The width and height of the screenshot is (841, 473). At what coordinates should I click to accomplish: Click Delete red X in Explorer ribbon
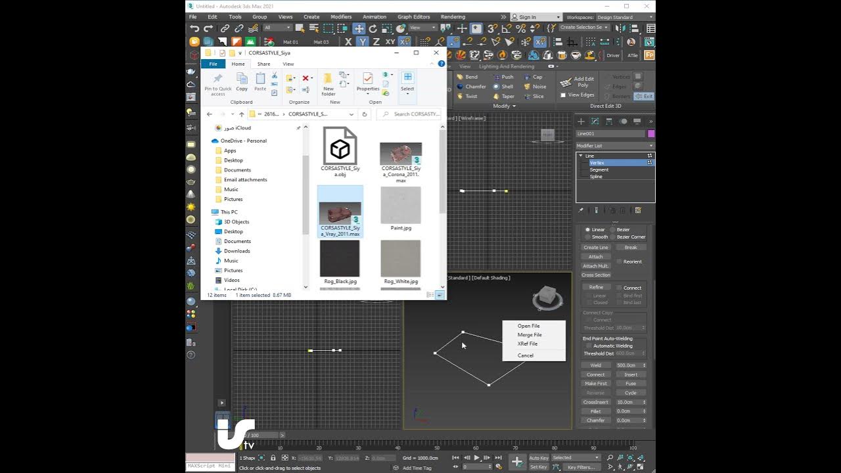click(306, 78)
